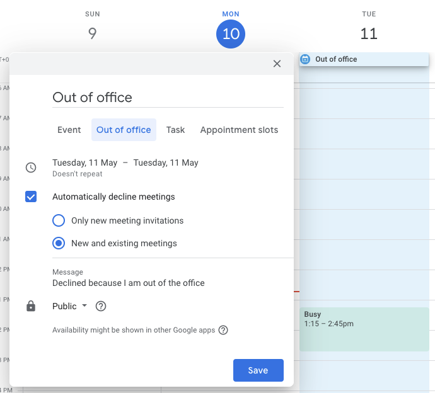Image resolution: width=435 pixels, height=393 pixels.
Task: Select New and existing meetings
Action: (59, 243)
